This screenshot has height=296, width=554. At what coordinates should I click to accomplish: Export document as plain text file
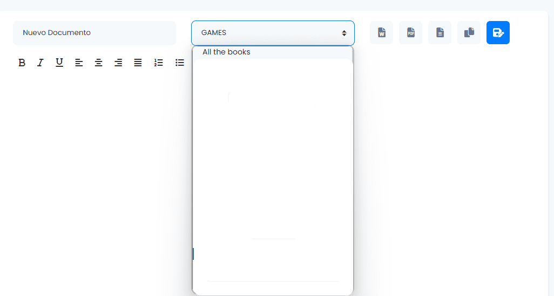pyautogui.click(x=440, y=33)
